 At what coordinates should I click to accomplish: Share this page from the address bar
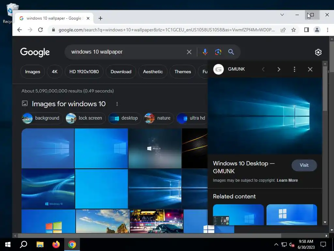pos(283,30)
